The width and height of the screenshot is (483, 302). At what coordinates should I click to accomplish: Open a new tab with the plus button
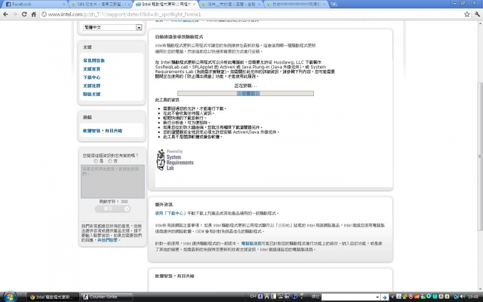click(334, 4)
